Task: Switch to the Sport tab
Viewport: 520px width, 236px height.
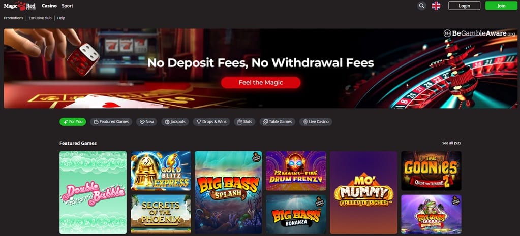Action: (67, 6)
